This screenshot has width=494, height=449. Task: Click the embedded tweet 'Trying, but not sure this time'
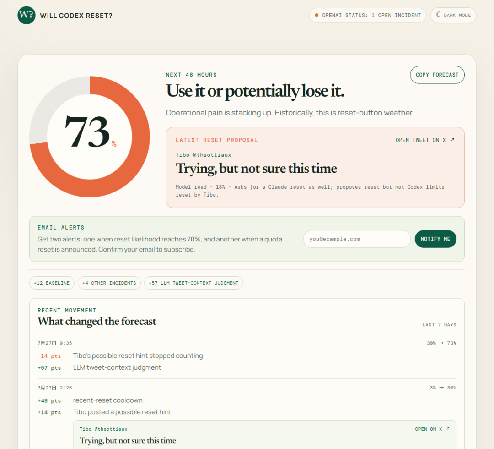[x=128, y=440]
